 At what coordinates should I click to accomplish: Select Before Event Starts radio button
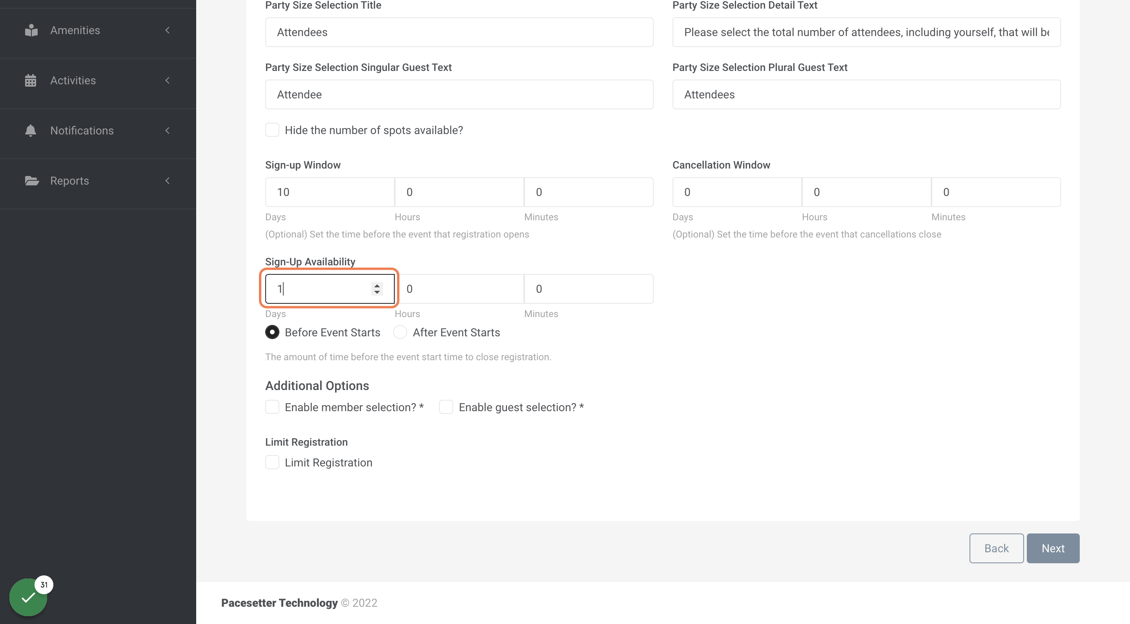272,332
